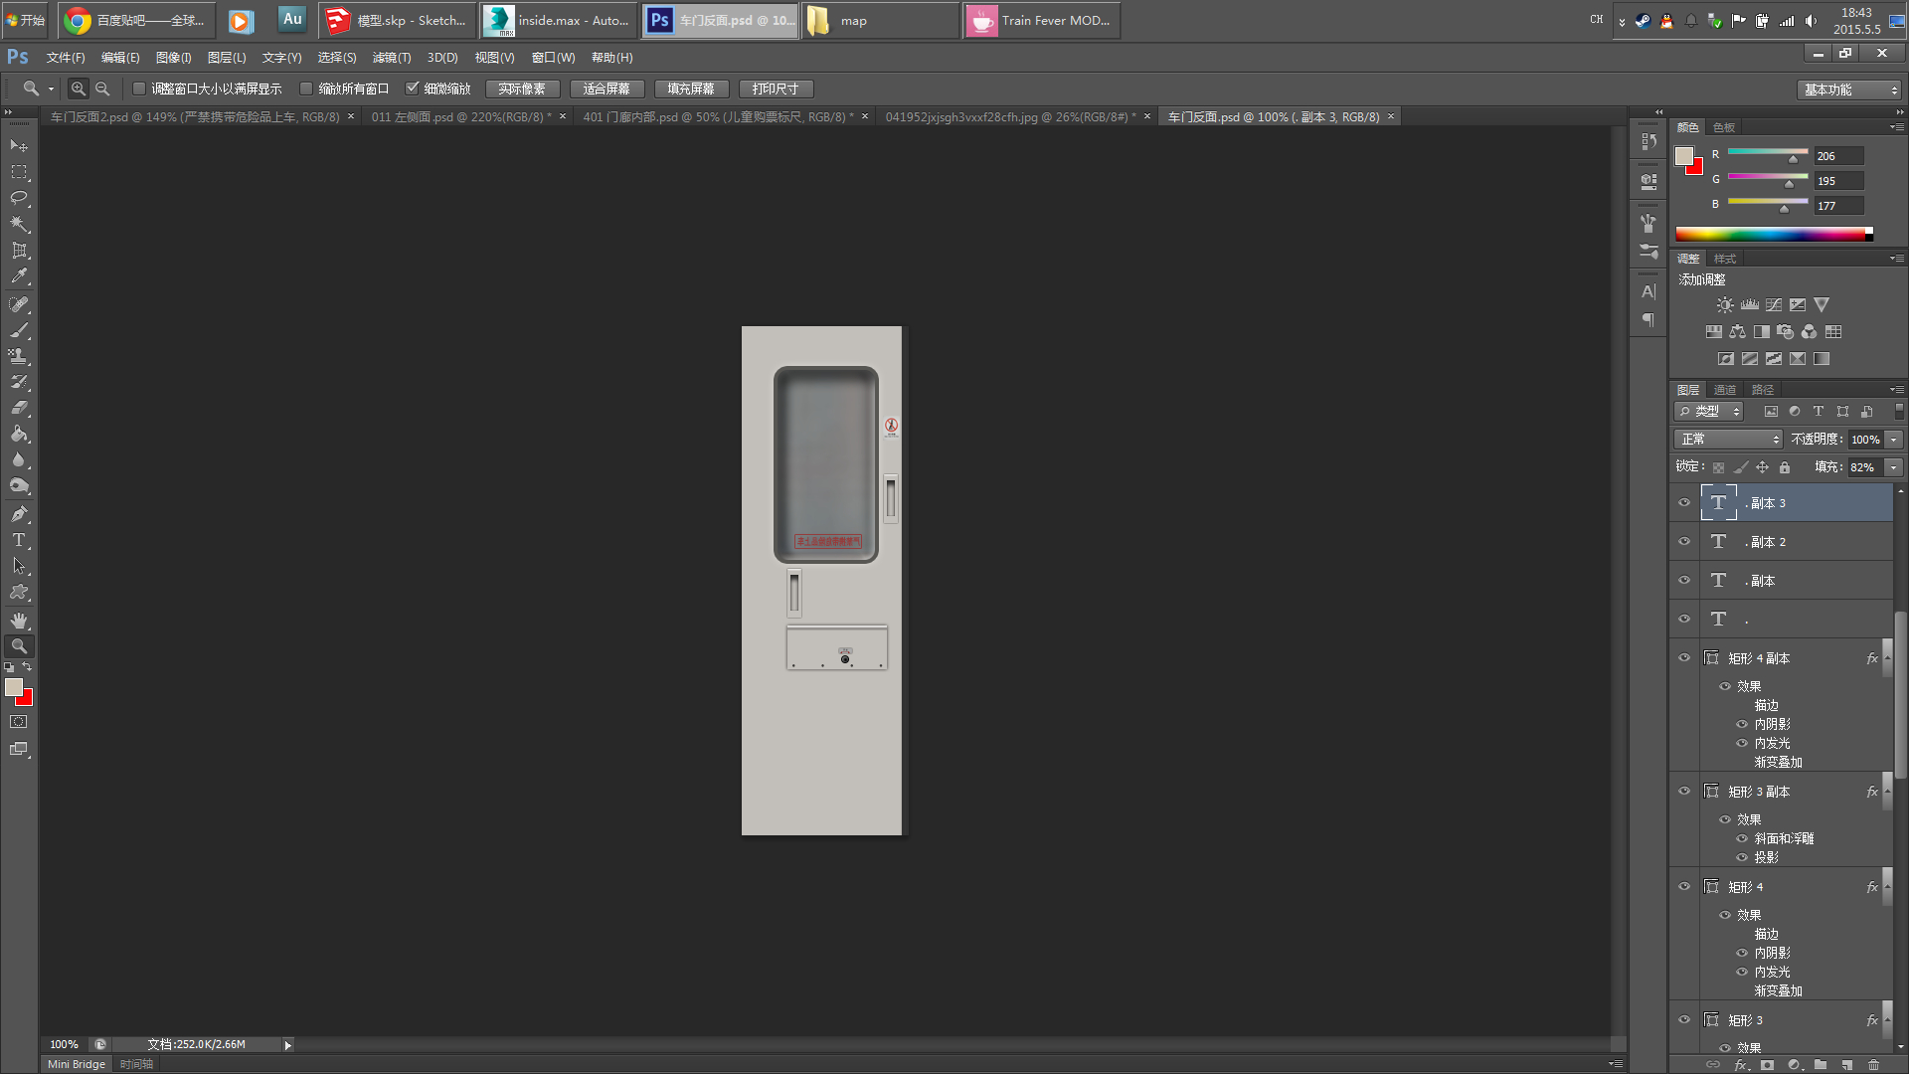Hide the 矩形 4 副本 layer
The image size is (1909, 1074).
(1684, 657)
